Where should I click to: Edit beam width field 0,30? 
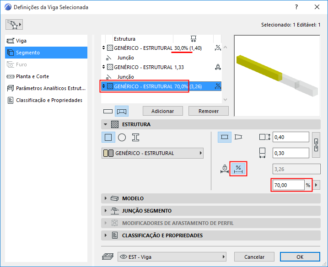coord(290,153)
